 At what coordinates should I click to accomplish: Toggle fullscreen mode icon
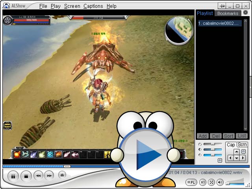click(211, 182)
